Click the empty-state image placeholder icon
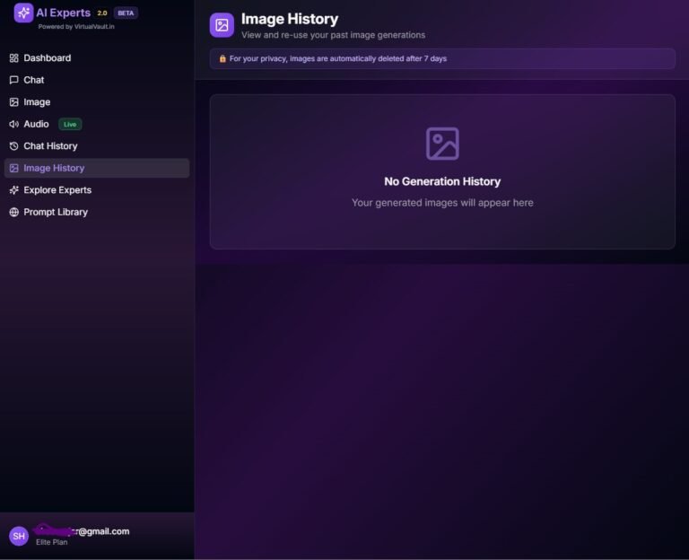 (x=442, y=144)
